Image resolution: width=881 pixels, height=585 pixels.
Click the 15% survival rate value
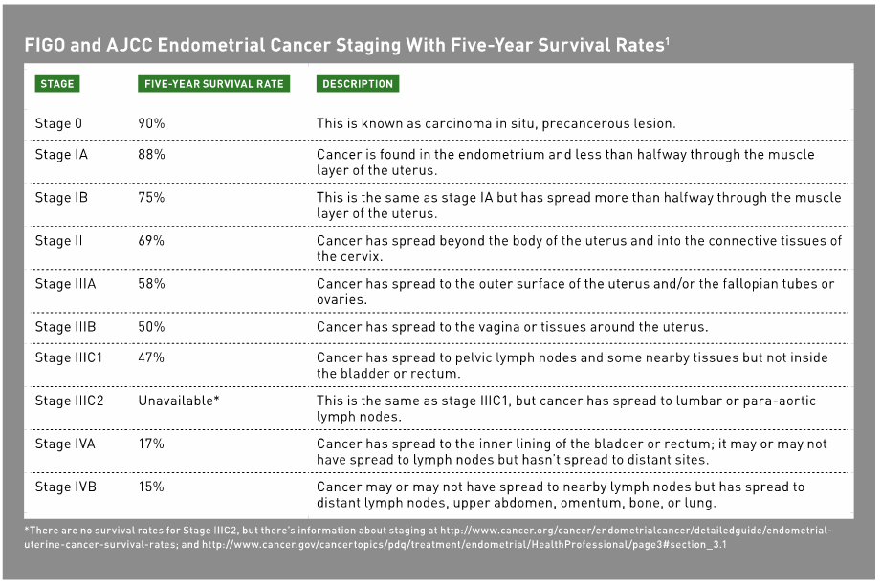click(x=151, y=487)
